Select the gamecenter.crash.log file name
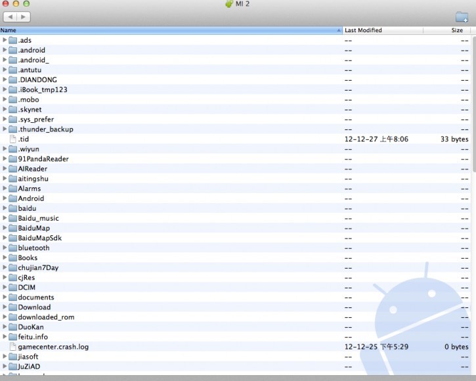Screen dimensions: 476x381 (53, 347)
